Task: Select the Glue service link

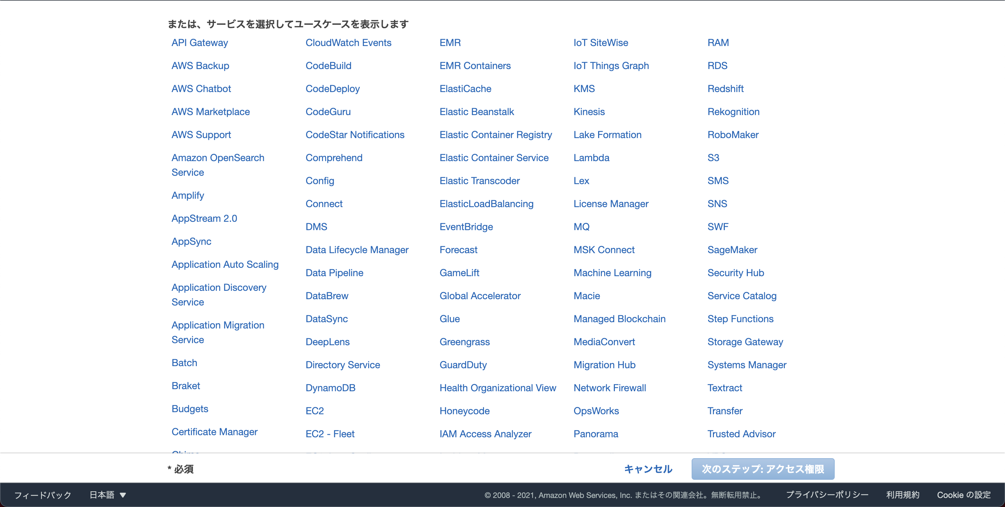Action: pos(449,319)
